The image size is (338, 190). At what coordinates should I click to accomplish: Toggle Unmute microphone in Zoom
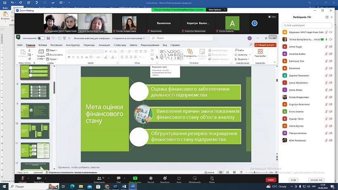pyautogui.click(x=22, y=179)
